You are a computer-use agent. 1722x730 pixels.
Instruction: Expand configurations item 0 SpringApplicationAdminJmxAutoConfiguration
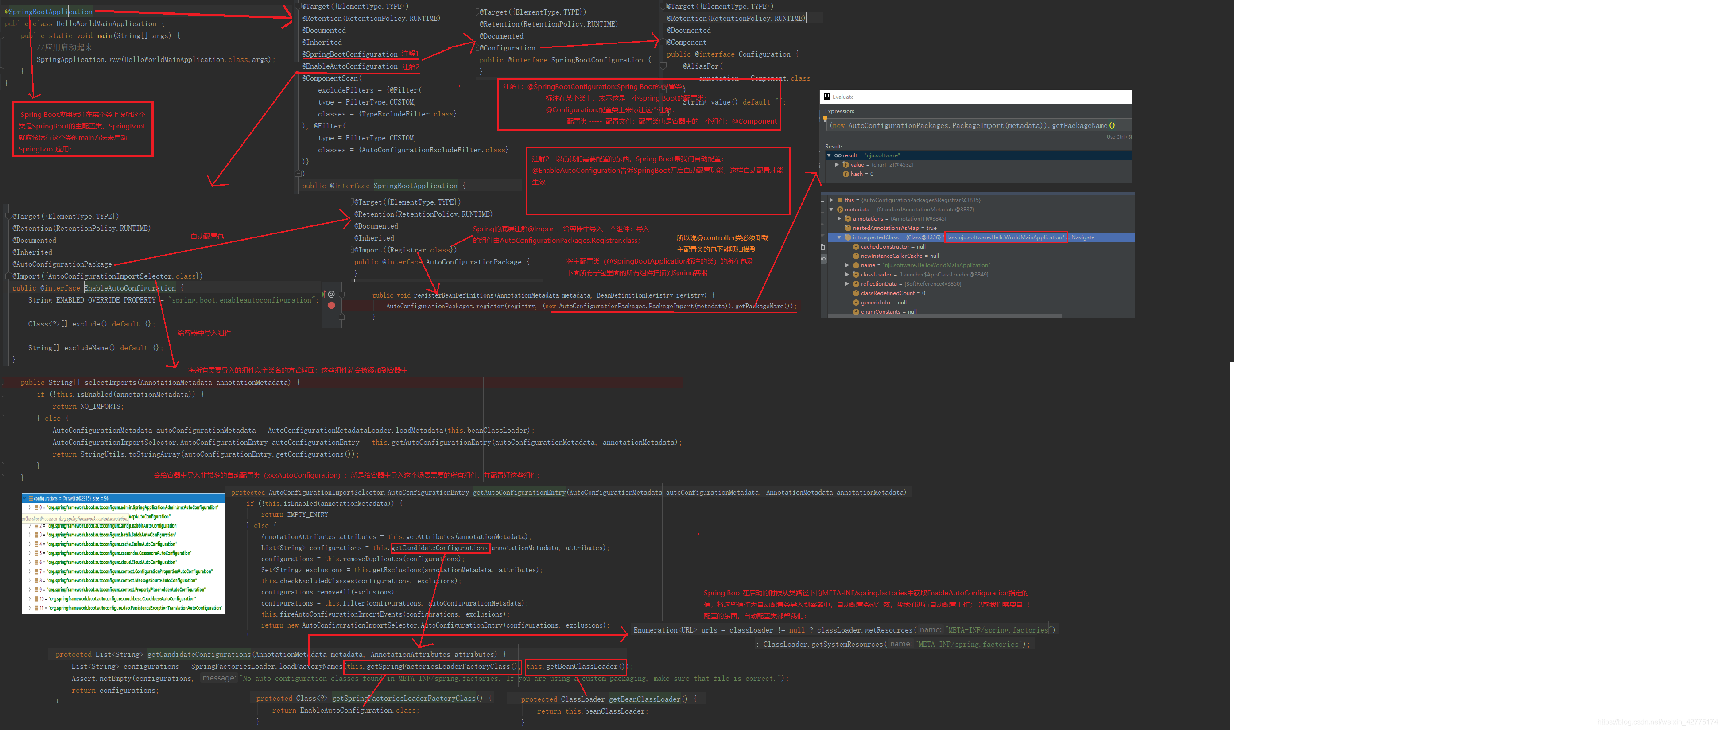tap(29, 507)
